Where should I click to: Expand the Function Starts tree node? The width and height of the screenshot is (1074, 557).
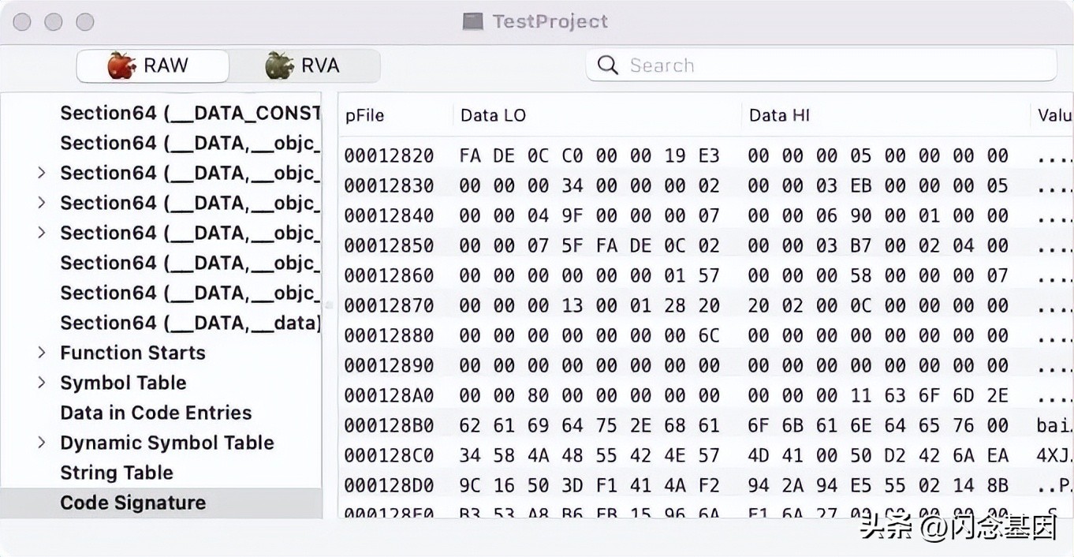(x=42, y=353)
